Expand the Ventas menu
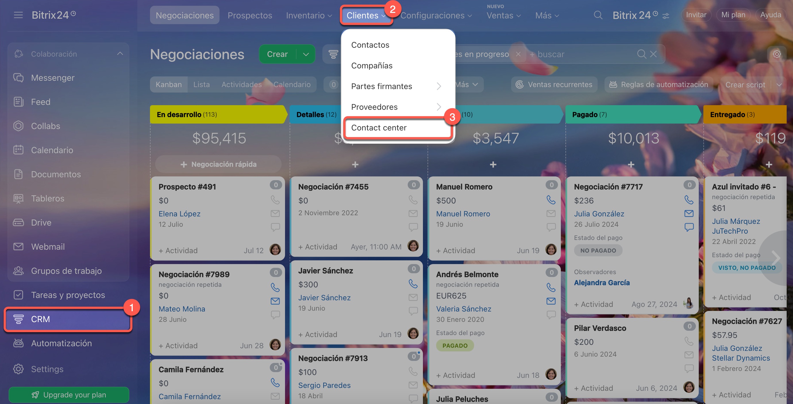This screenshot has width=793, height=404. [504, 16]
